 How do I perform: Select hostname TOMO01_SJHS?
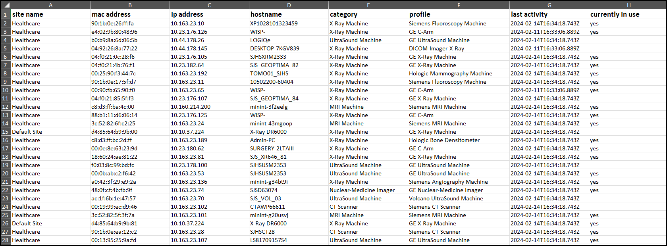pos(289,73)
